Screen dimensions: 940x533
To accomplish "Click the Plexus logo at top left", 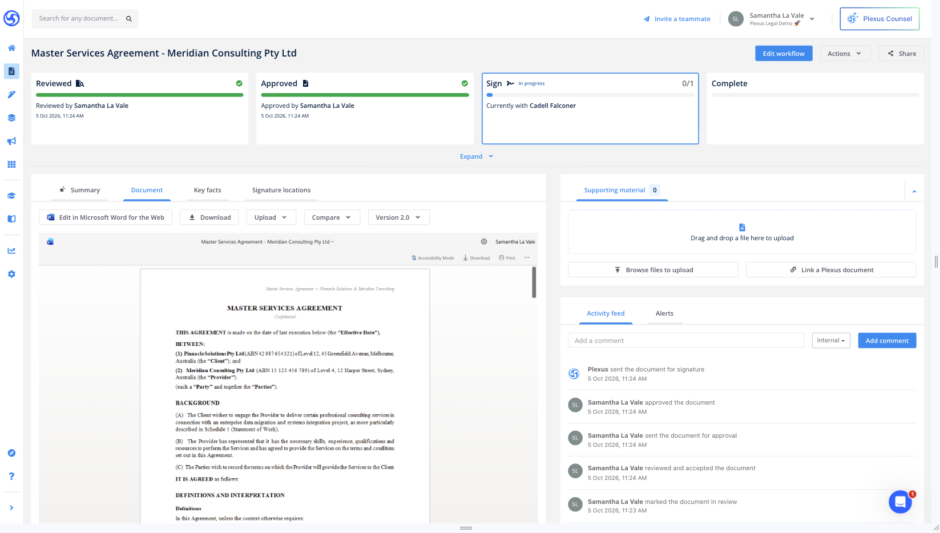I will pos(11,18).
